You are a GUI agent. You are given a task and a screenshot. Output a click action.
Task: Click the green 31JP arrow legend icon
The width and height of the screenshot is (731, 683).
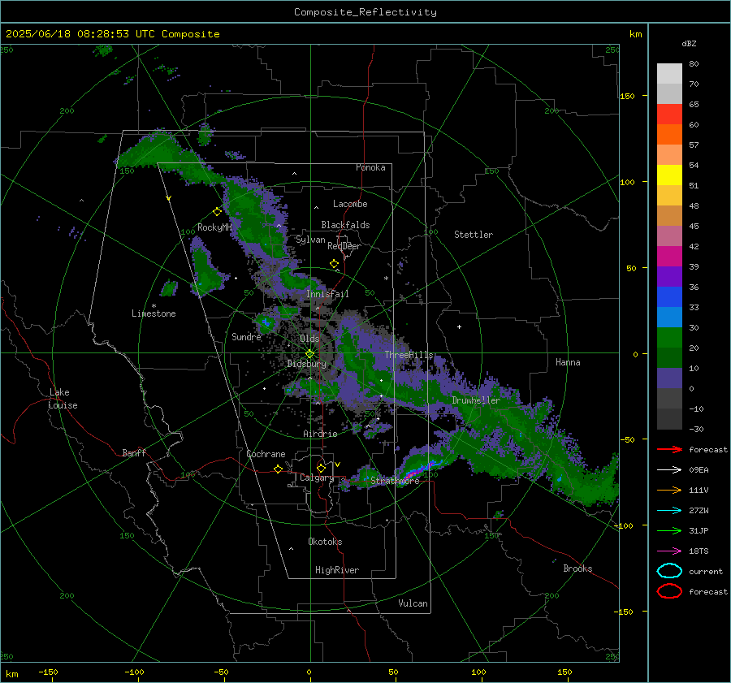669,530
